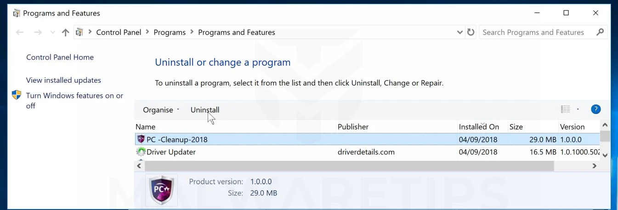
Task: Sort by the Size column header
Action: [x=532, y=127]
